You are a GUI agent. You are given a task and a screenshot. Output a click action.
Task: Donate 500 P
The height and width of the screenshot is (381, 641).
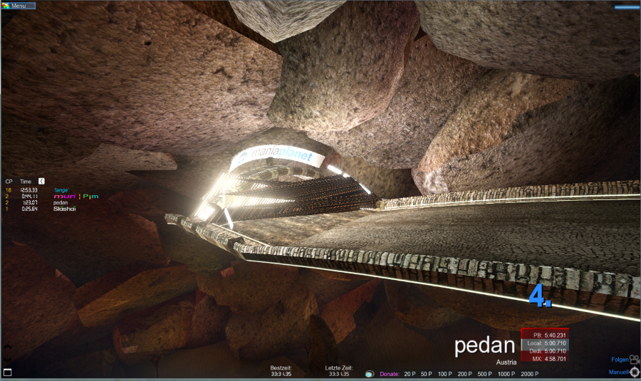coord(484,374)
